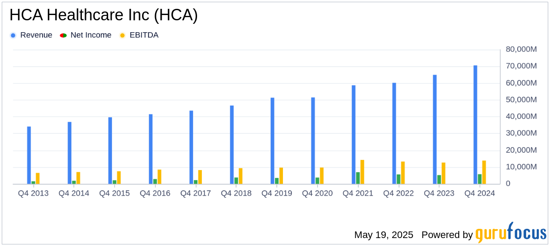Screen dimensions: 550x246
Task: Click the Q4 2020 axis label
Action: [318, 193]
